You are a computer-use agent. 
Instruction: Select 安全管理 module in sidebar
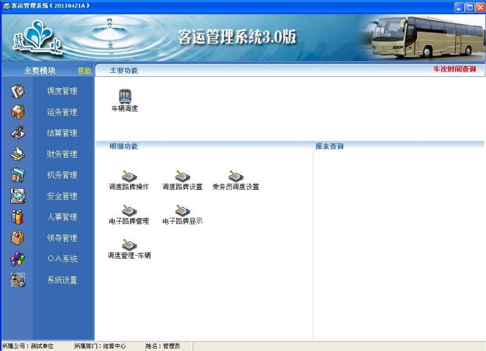coord(62,196)
